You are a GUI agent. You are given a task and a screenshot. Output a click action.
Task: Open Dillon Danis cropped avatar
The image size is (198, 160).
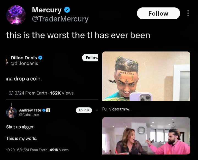click(7, 61)
